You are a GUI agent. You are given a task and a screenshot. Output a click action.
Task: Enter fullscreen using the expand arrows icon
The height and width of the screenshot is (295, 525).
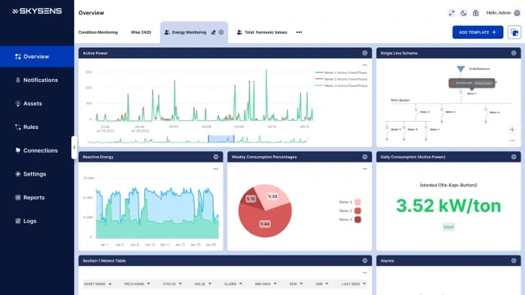click(x=452, y=13)
